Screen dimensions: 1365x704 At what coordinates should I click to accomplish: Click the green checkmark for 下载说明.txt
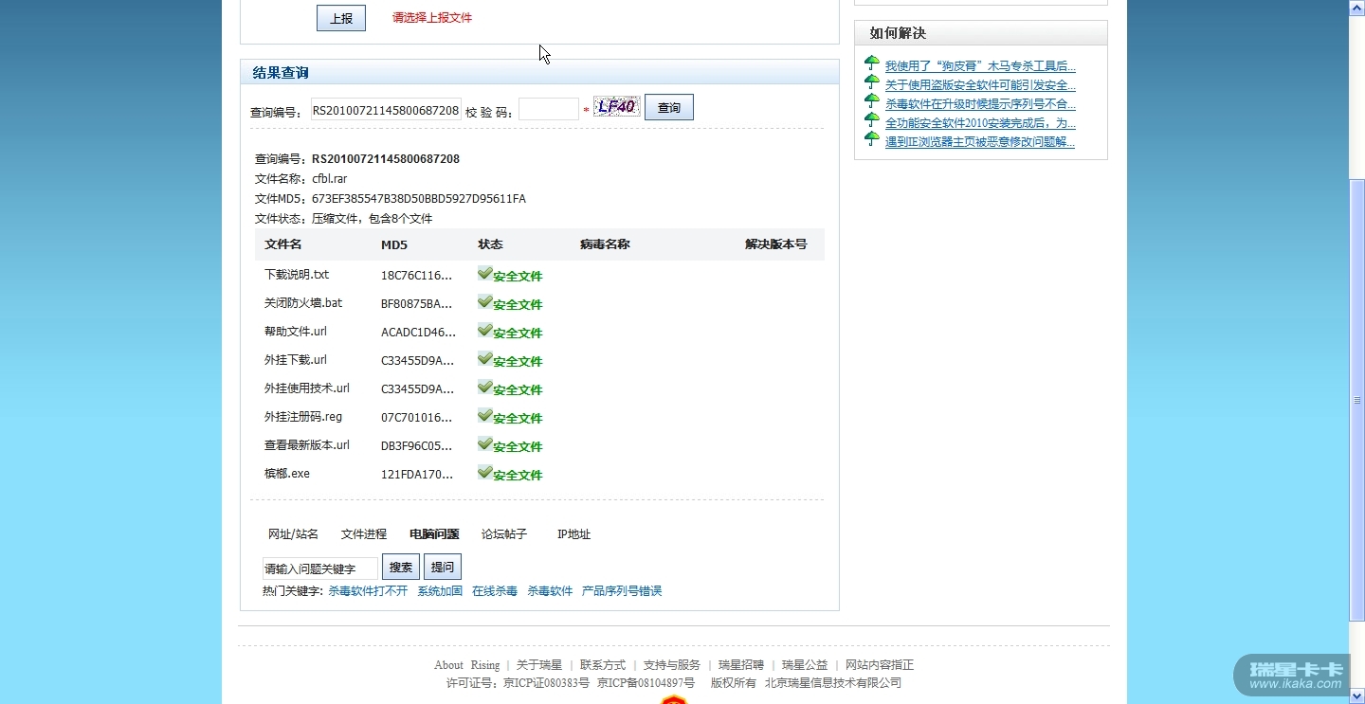coord(484,274)
